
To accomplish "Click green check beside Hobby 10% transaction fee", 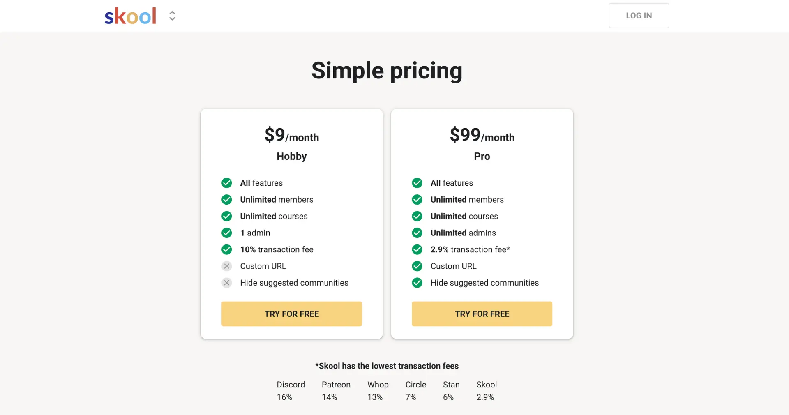I will pos(226,249).
